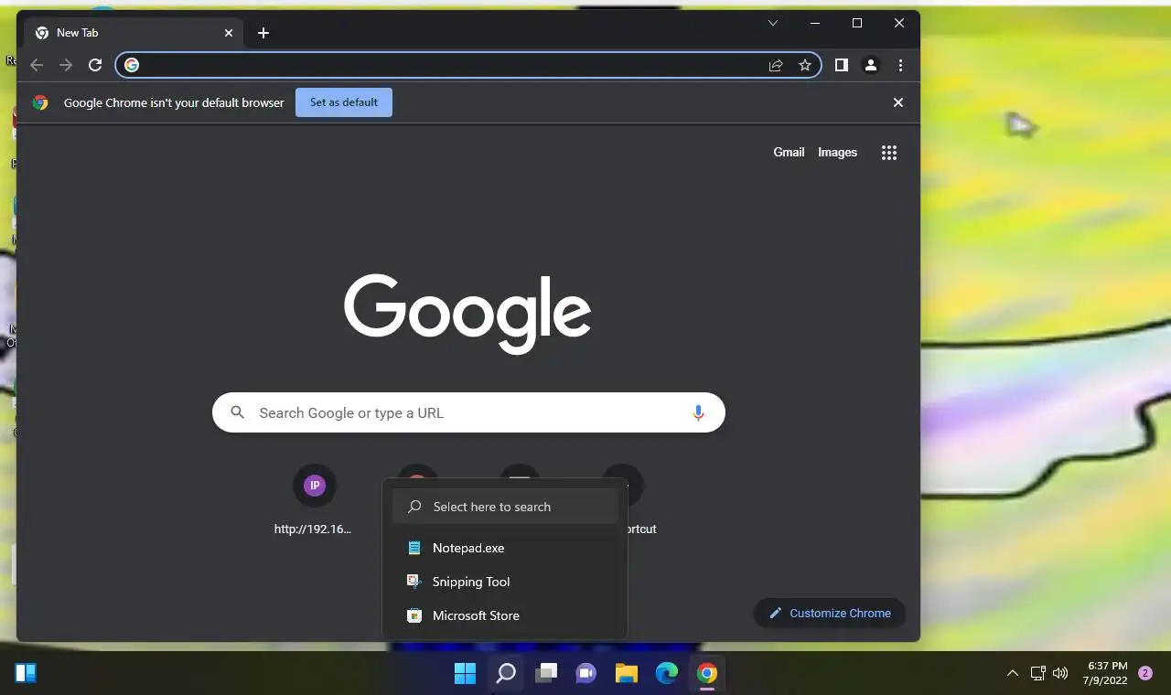
Task: Open the Google apps grid
Action: tap(889, 153)
